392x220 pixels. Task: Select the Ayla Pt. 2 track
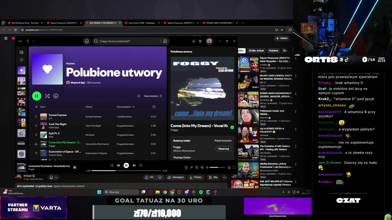[x=98, y=135]
